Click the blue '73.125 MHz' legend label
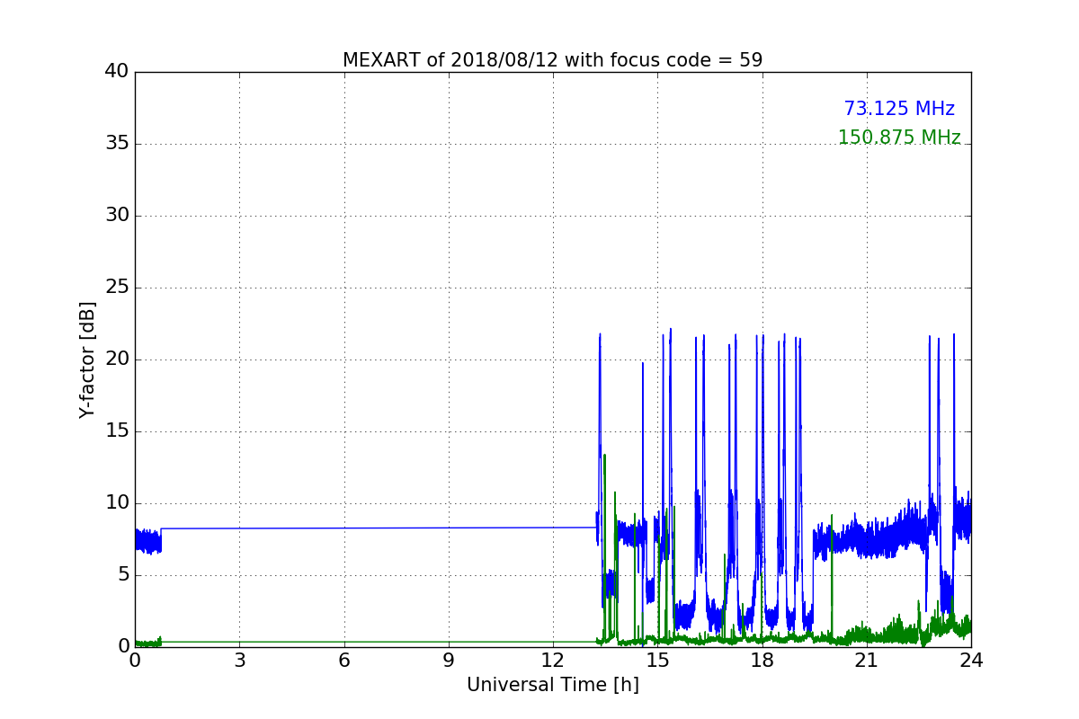Image resolution: width=1079 pixels, height=719 pixels. 899,109
